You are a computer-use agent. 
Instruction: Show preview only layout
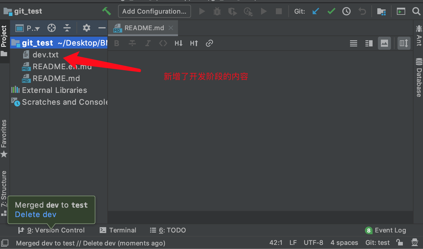(384, 43)
